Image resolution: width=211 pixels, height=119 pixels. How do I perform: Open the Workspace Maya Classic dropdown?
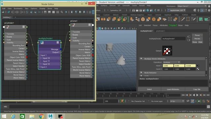pyautogui.click(x=192, y=6)
